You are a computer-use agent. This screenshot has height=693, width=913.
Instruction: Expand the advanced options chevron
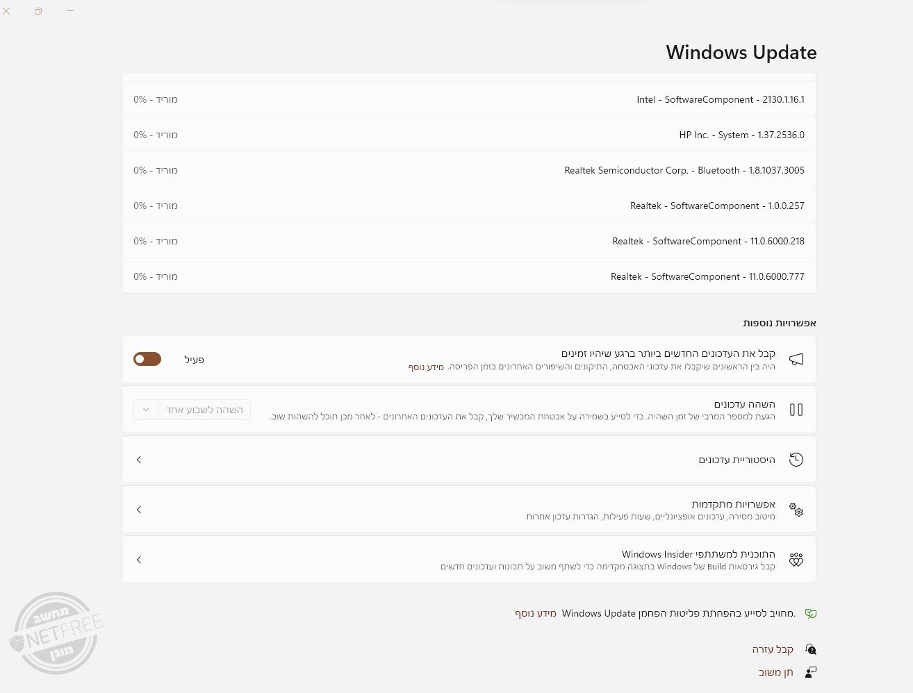139,510
